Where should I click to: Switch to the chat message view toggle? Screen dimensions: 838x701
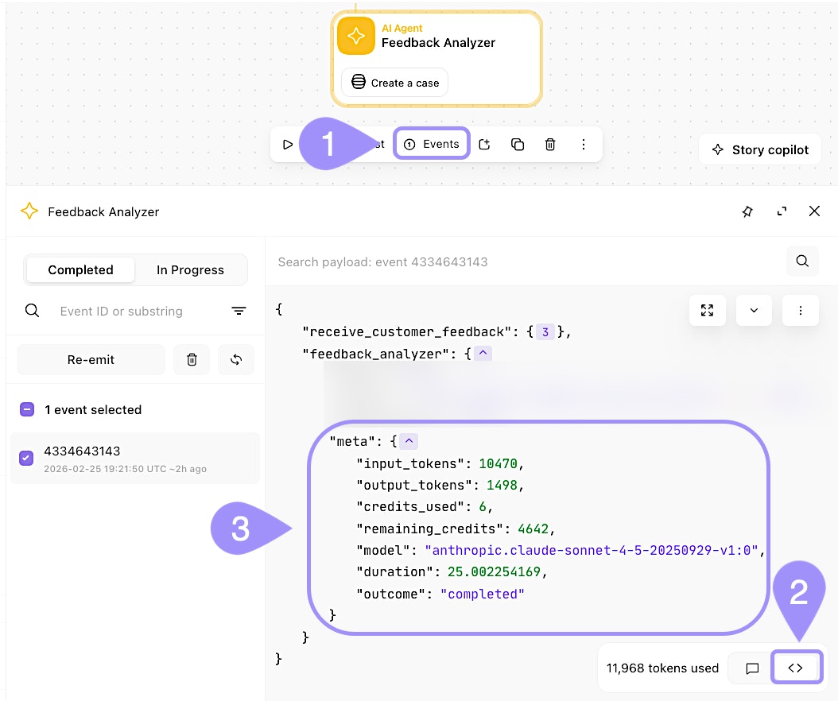pyautogui.click(x=752, y=668)
